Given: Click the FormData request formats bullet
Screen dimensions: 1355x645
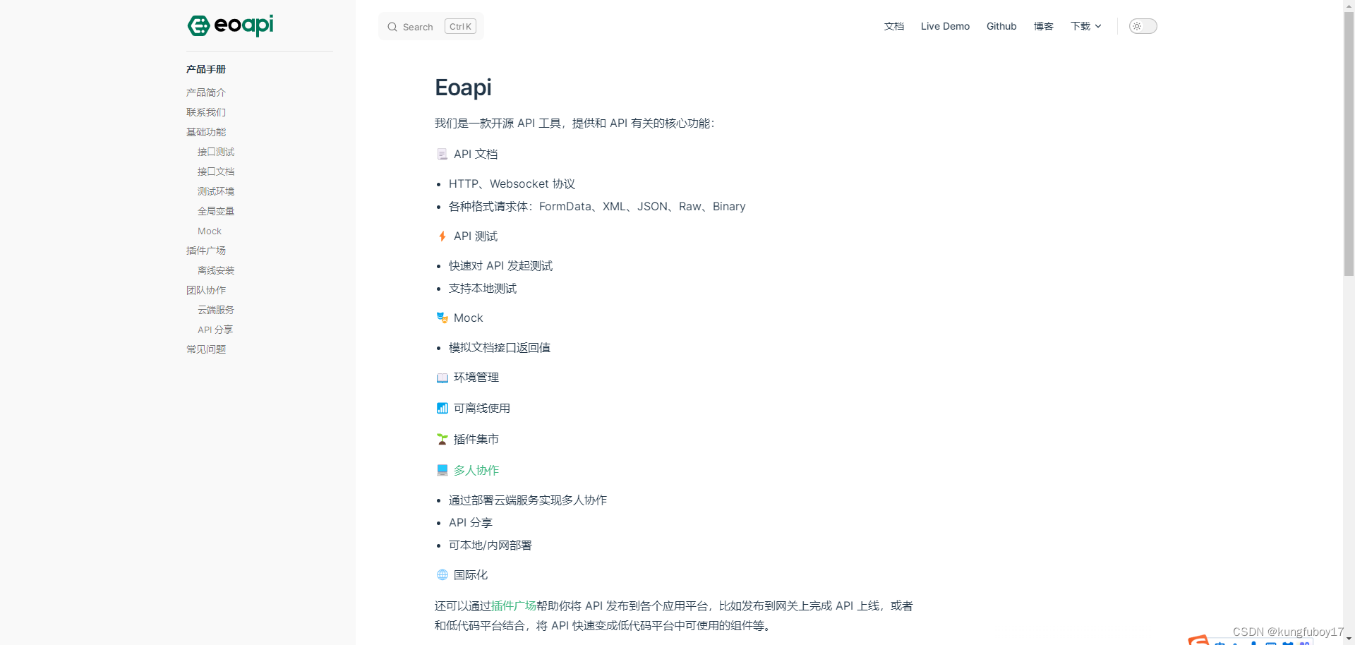Looking at the screenshot, I should (x=597, y=206).
